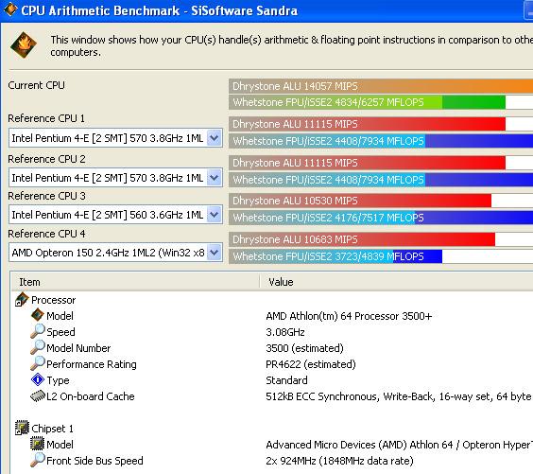
Task: Select the Model Number row
Action: point(272,348)
